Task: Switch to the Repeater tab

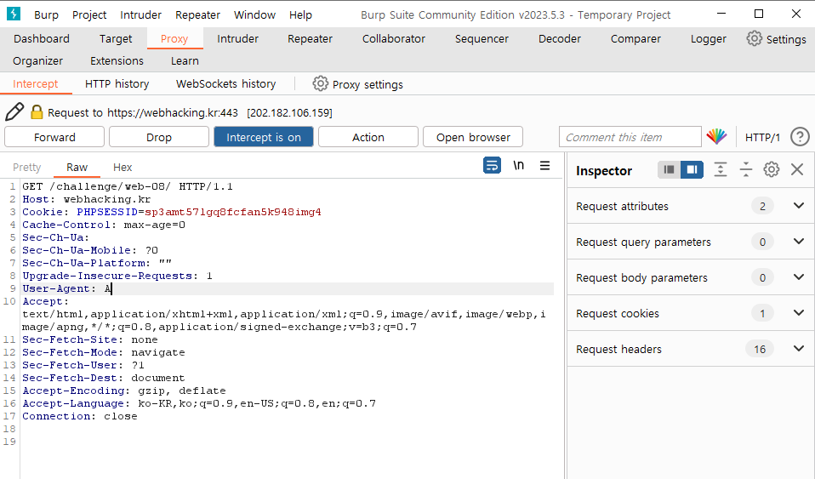Action: click(310, 38)
